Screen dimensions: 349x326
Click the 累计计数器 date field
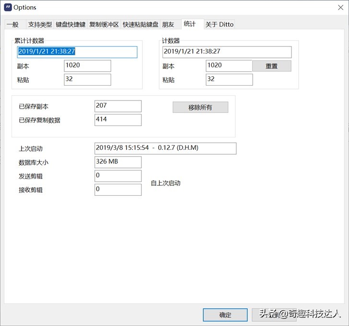click(77, 52)
